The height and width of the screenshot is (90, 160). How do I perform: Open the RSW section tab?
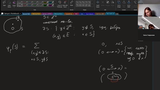tap(76, 14)
